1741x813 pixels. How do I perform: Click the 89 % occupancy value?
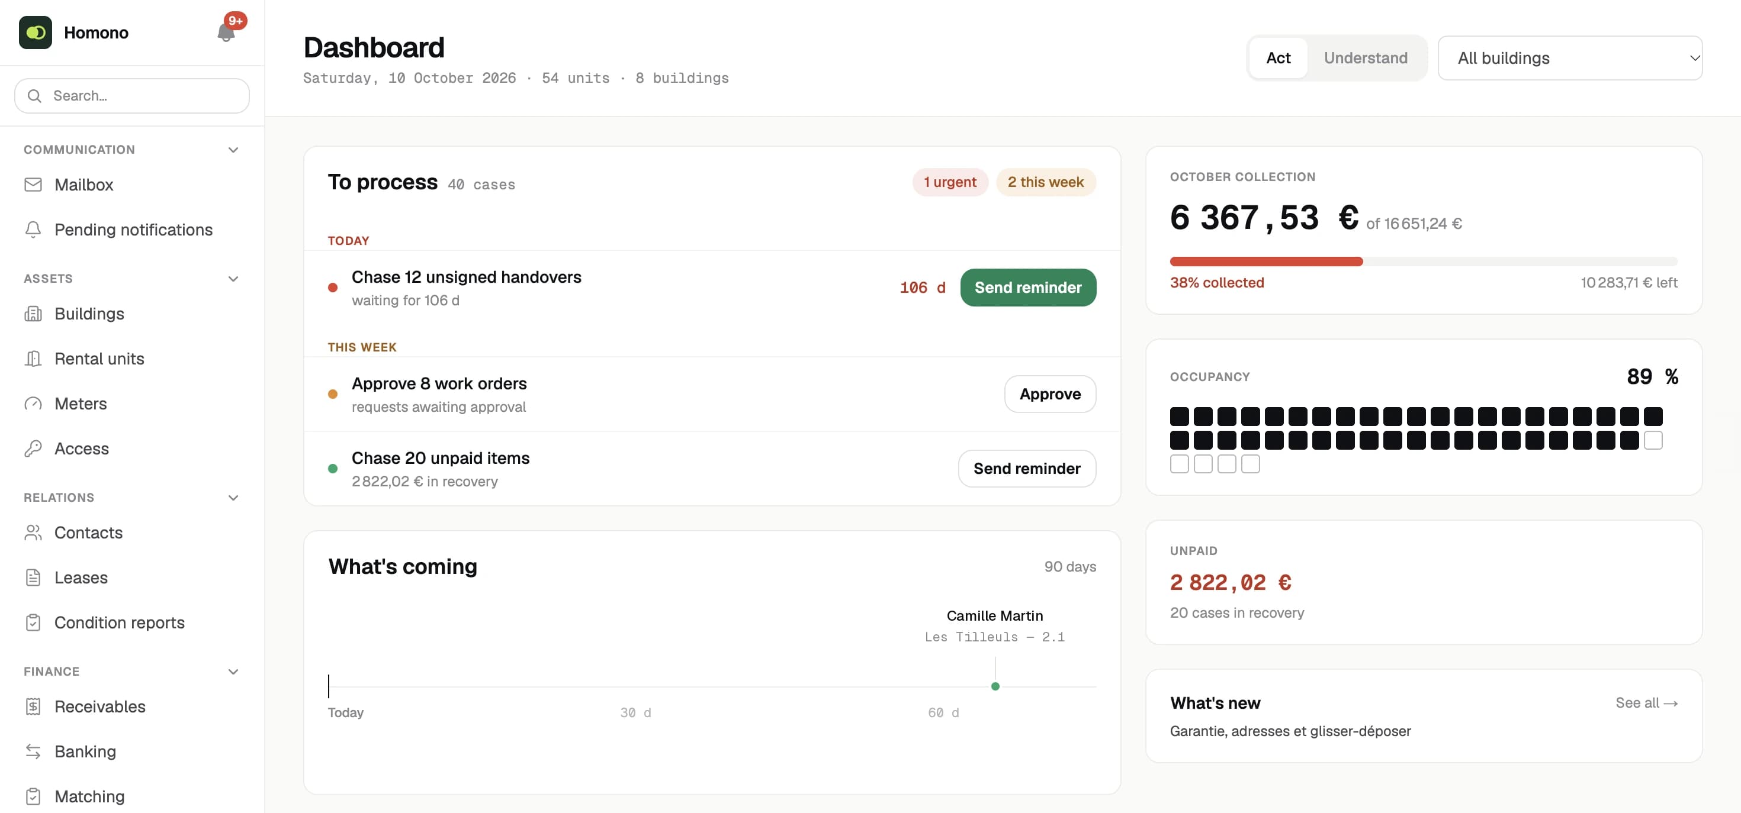tap(1652, 377)
